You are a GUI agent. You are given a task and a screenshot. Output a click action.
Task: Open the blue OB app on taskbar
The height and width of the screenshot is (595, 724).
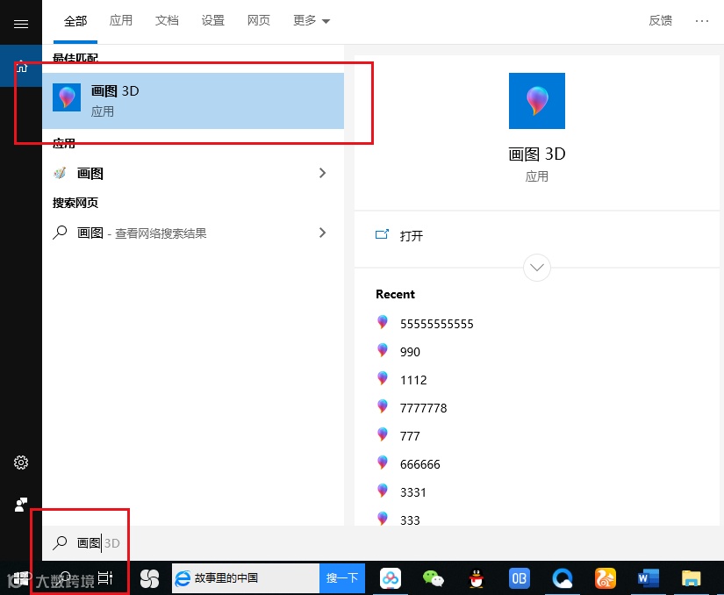pyautogui.click(x=519, y=578)
